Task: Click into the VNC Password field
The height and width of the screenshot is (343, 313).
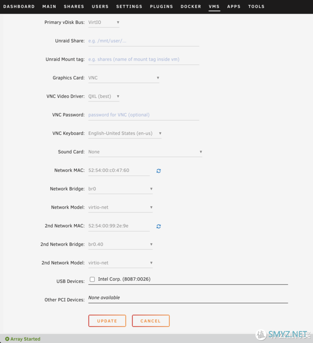Action: click(144, 115)
